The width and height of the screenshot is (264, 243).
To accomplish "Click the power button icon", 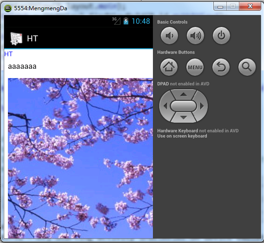I will [x=221, y=36].
